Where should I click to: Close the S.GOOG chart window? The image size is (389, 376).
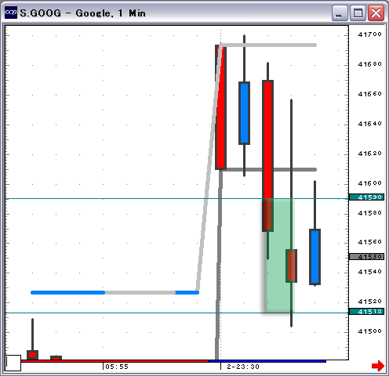pyautogui.click(x=376, y=13)
